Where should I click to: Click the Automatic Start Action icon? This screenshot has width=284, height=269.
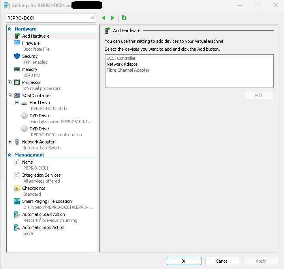coord(17,214)
